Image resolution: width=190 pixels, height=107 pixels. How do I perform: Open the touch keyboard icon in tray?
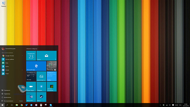(x=177, y=105)
